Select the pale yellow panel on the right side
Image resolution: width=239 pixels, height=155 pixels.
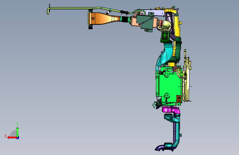pos(188,79)
